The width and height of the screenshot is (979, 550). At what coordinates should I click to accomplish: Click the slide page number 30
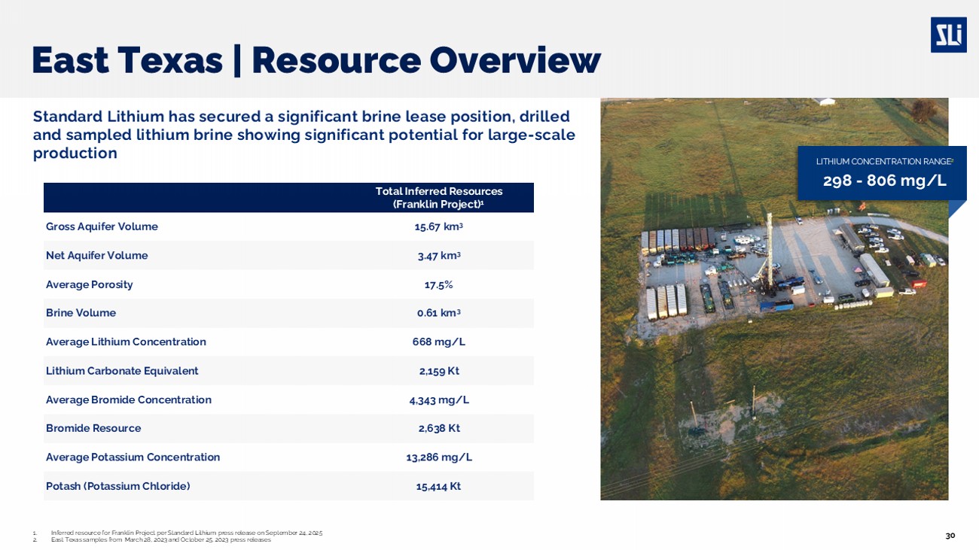pos(950,536)
